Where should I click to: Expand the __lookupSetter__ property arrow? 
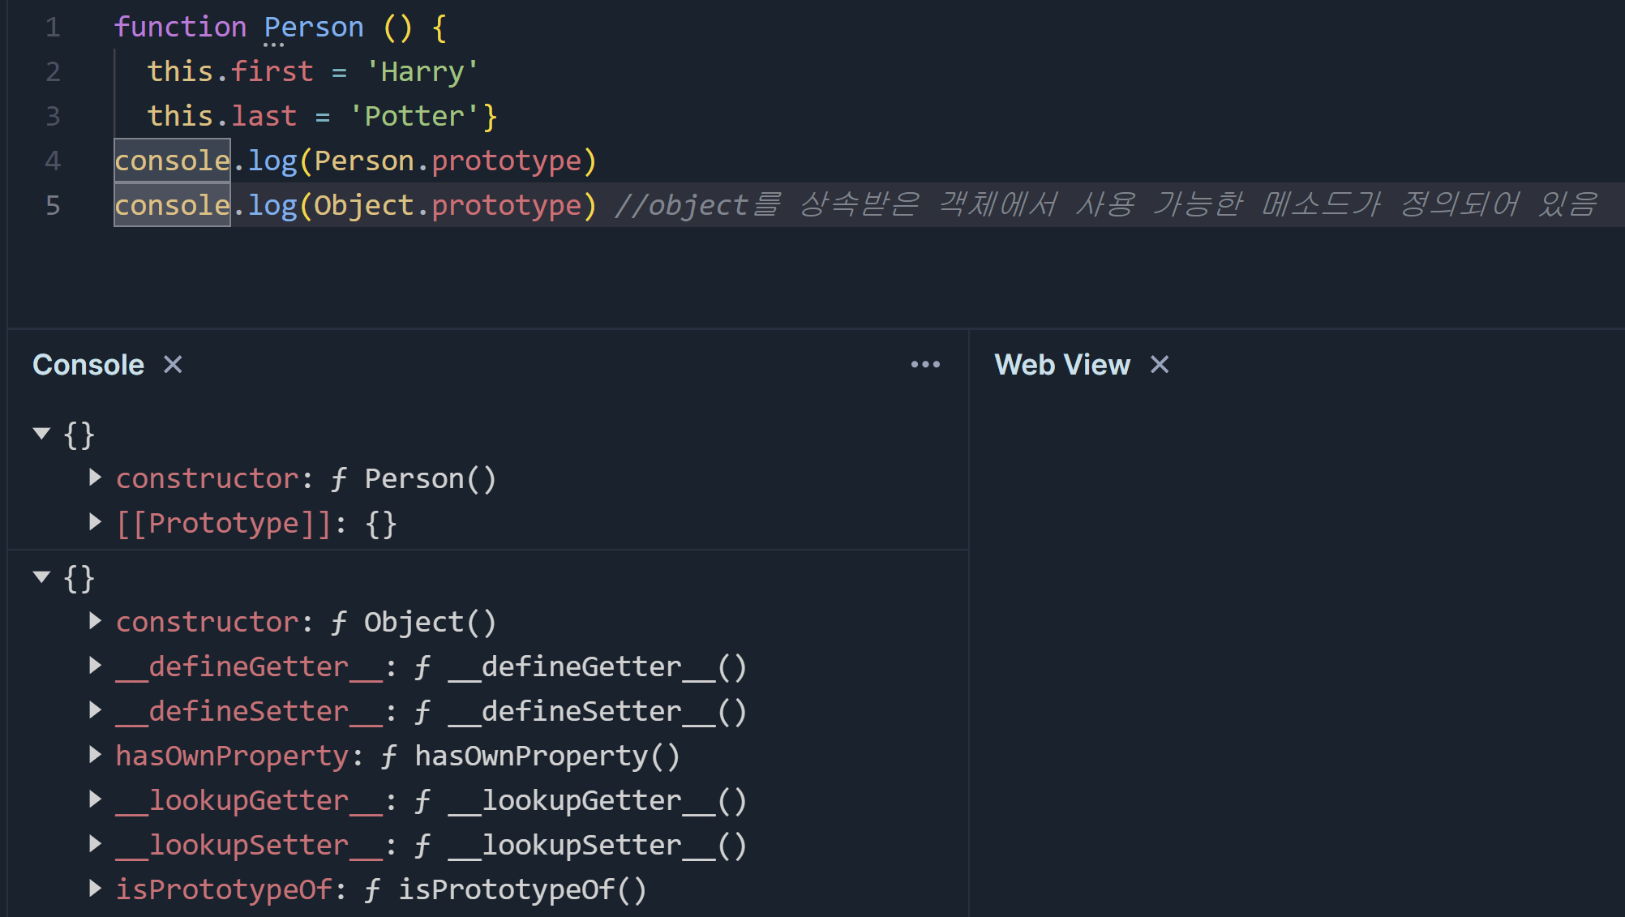click(95, 844)
